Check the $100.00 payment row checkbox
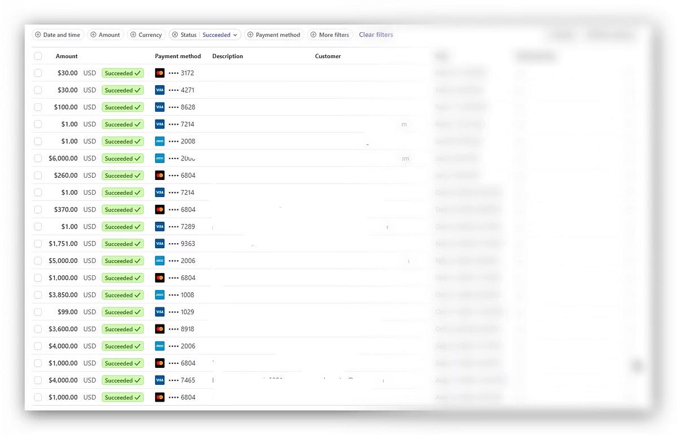677x435 pixels. tap(38, 107)
